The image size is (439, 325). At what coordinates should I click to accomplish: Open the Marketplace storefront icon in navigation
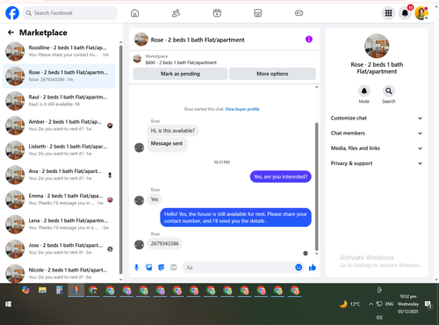[x=258, y=13]
